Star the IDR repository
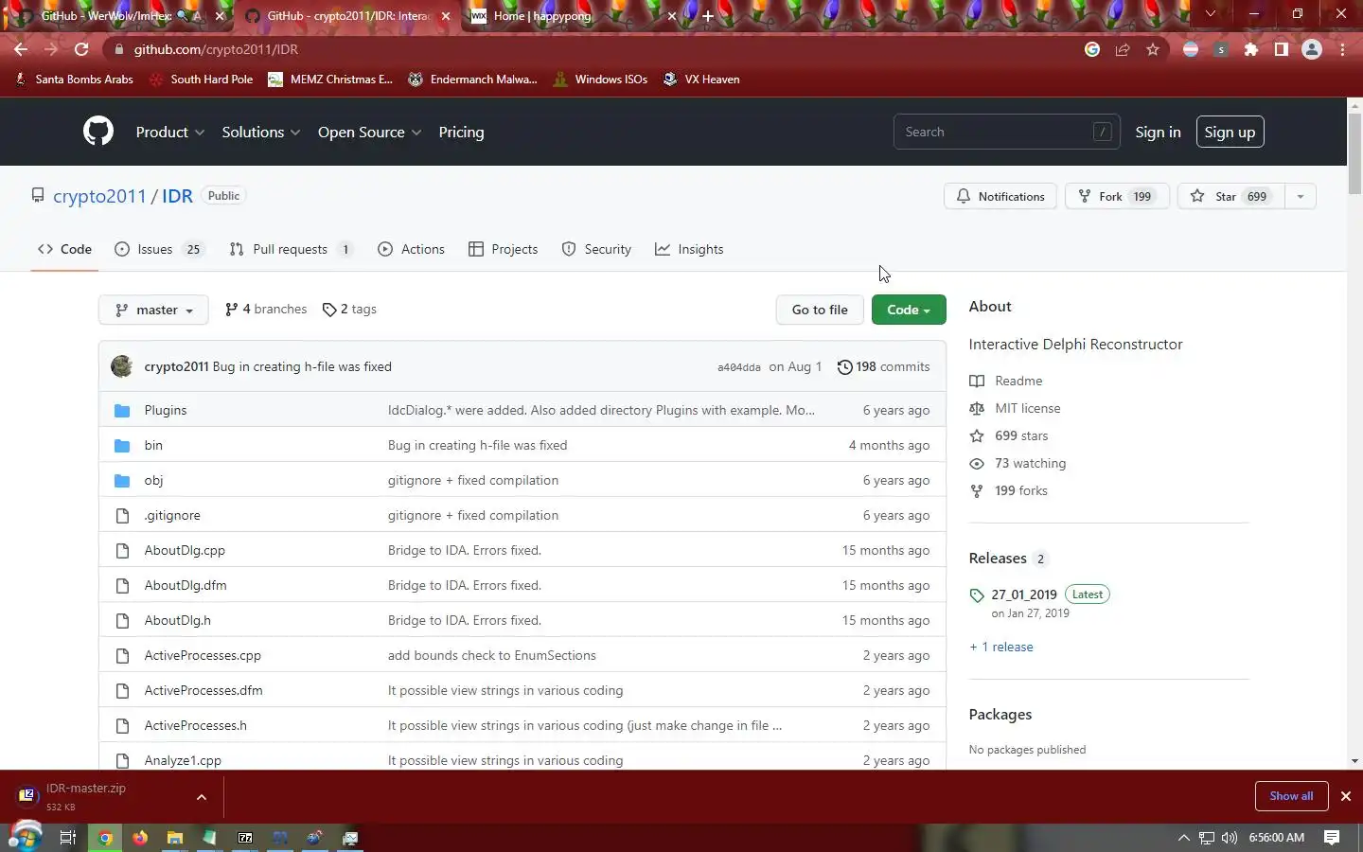The image size is (1363, 852). [1230, 196]
